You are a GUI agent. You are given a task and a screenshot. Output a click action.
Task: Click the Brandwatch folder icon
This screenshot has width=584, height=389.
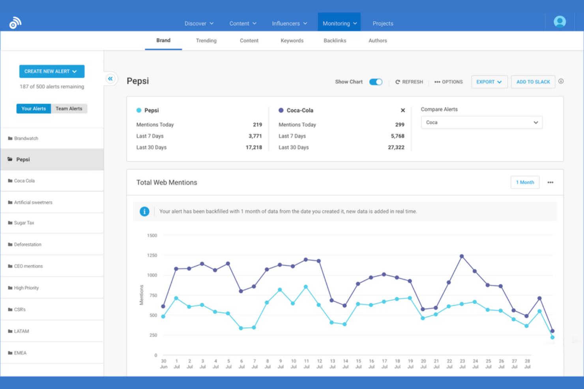(10, 138)
